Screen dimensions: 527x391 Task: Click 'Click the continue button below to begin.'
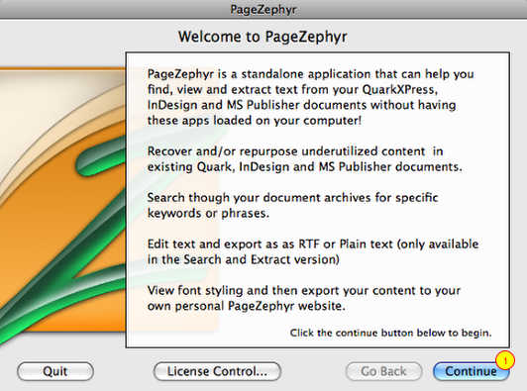pyautogui.click(x=391, y=333)
